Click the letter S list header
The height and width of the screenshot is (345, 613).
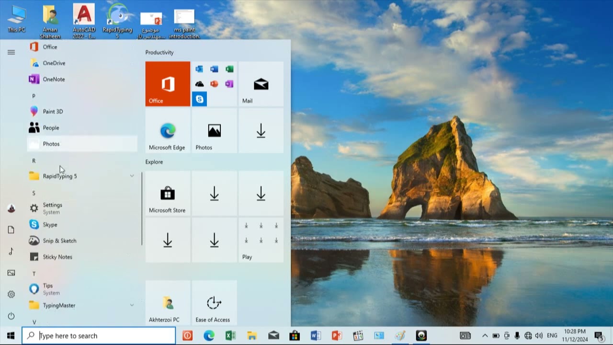coord(34,193)
